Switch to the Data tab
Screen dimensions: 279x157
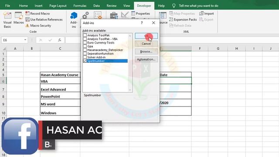(96, 6)
